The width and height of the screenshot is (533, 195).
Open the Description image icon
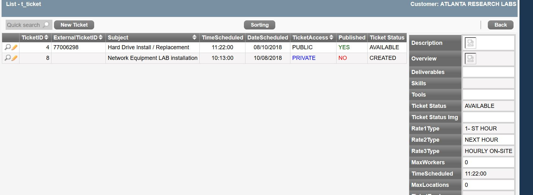click(470, 43)
